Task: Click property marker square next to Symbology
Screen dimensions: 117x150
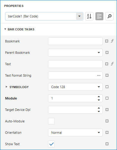Action: click(107, 87)
